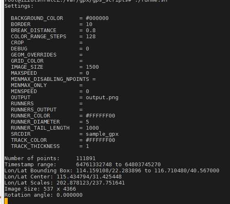The height and width of the screenshot is (204, 230).
Task: Click the output.png filename text
Action: tap(102, 98)
